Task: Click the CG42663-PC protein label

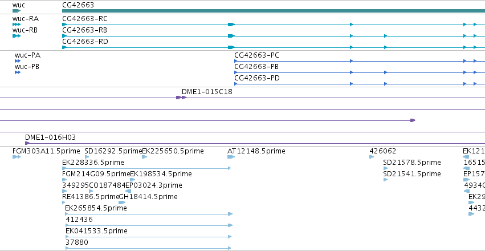Action: point(256,55)
